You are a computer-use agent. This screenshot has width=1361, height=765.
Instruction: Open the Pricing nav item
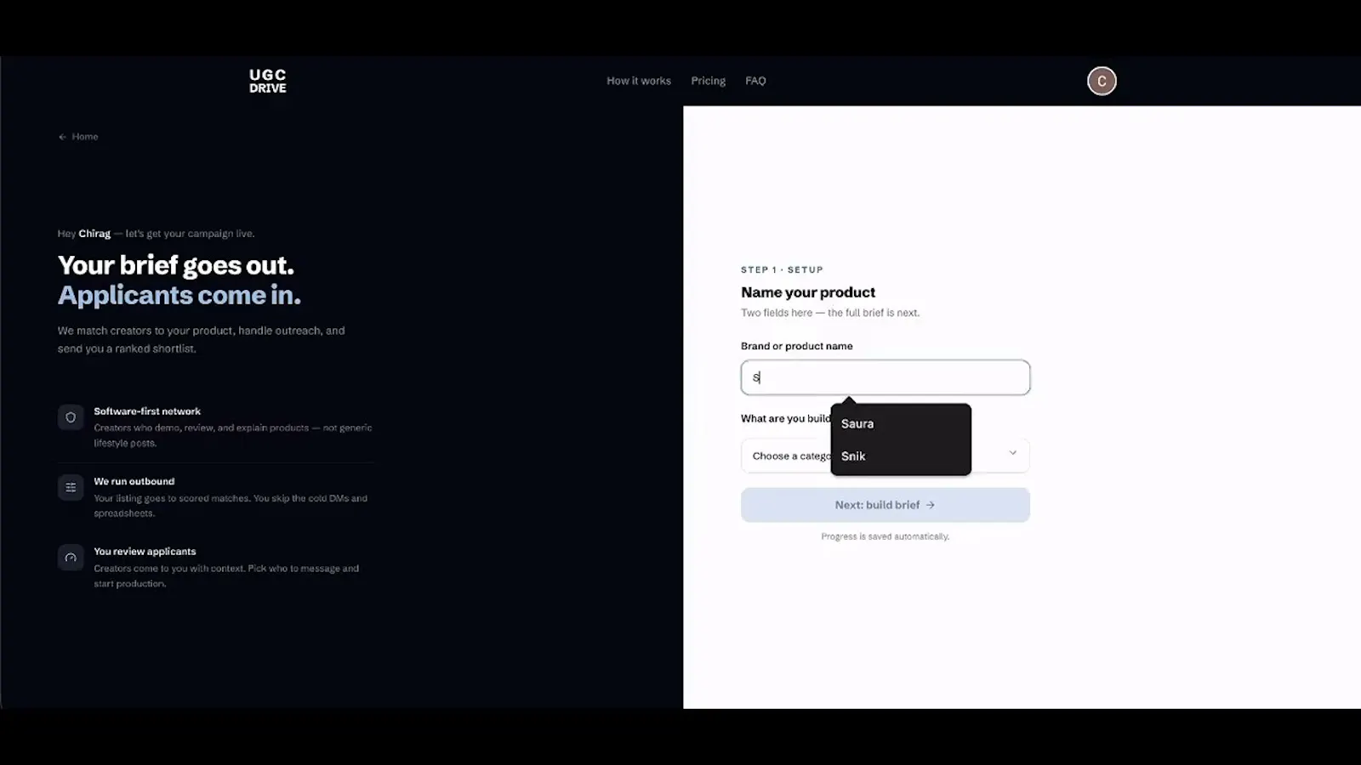(709, 81)
